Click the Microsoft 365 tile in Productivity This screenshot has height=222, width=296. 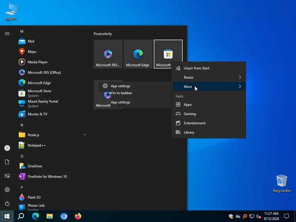pyautogui.click(x=108, y=54)
